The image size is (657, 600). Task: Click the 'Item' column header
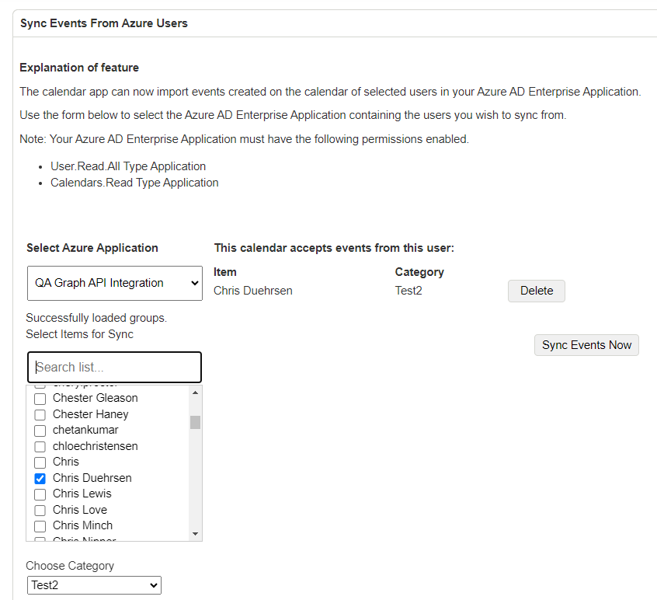225,272
